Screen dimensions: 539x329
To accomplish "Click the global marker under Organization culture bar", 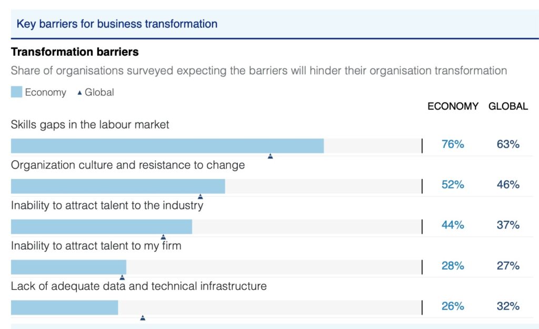I will click(x=200, y=196).
